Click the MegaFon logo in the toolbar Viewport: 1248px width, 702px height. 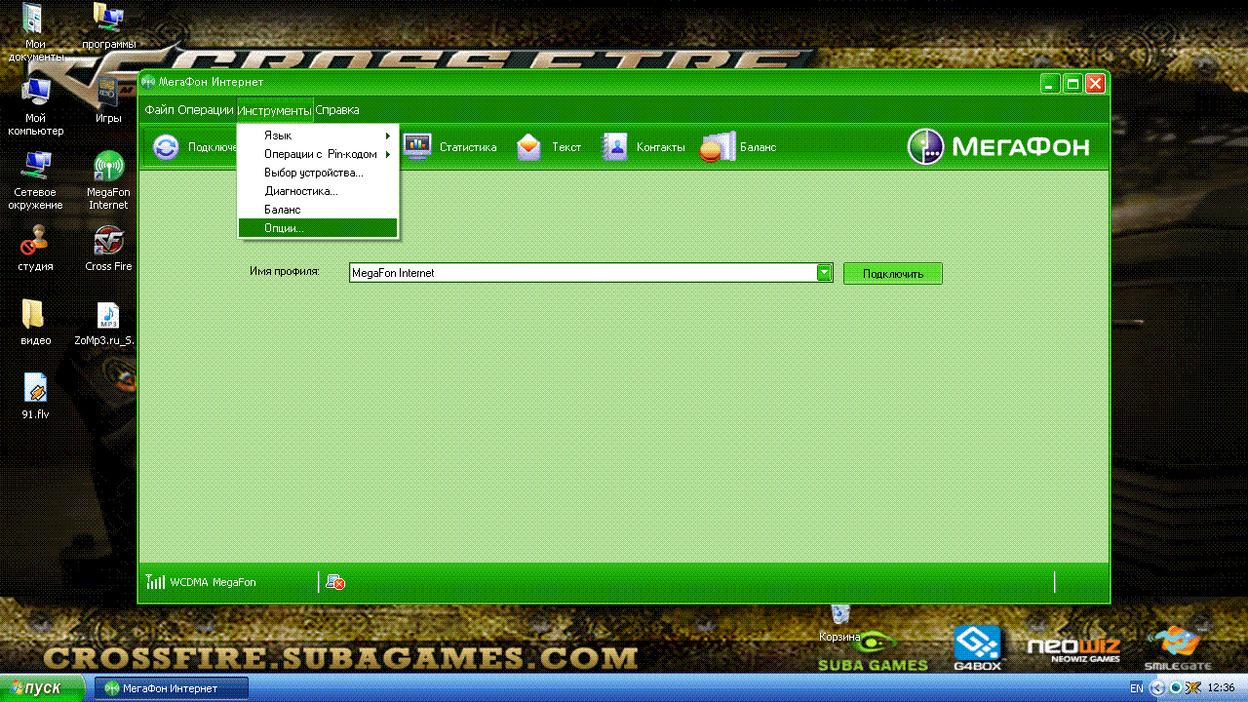[x=997, y=147]
